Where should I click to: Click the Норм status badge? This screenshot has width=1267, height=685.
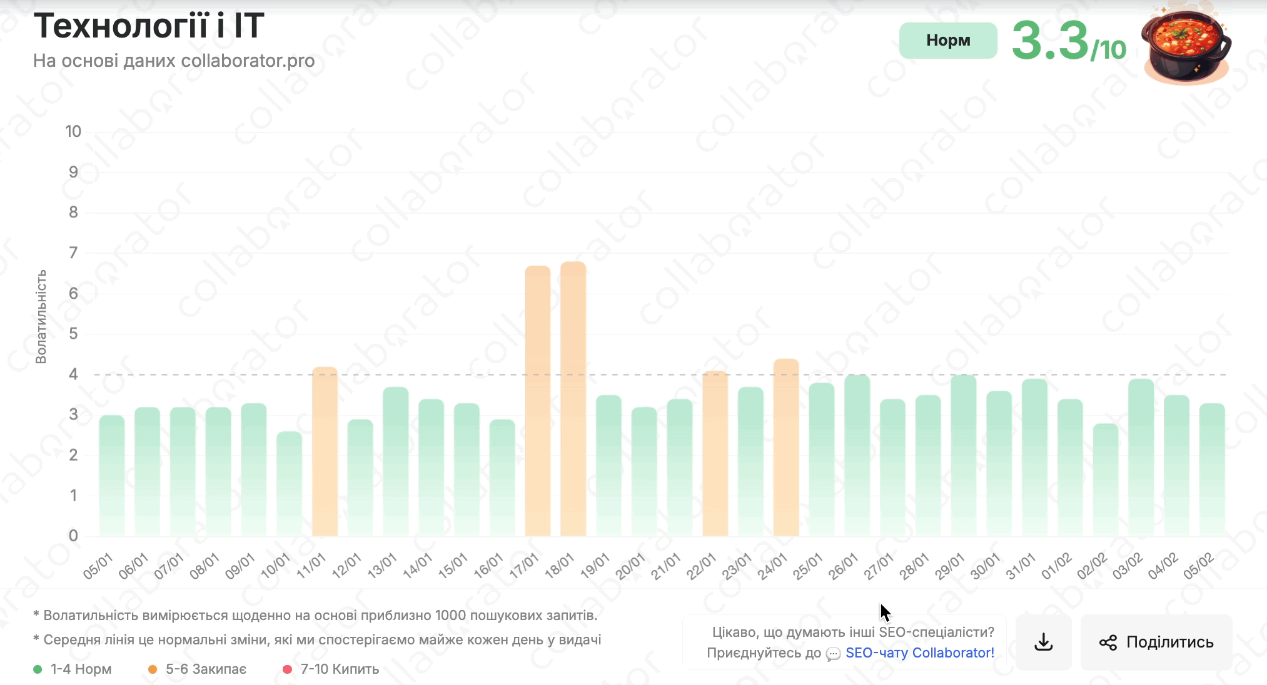point(948,41)
